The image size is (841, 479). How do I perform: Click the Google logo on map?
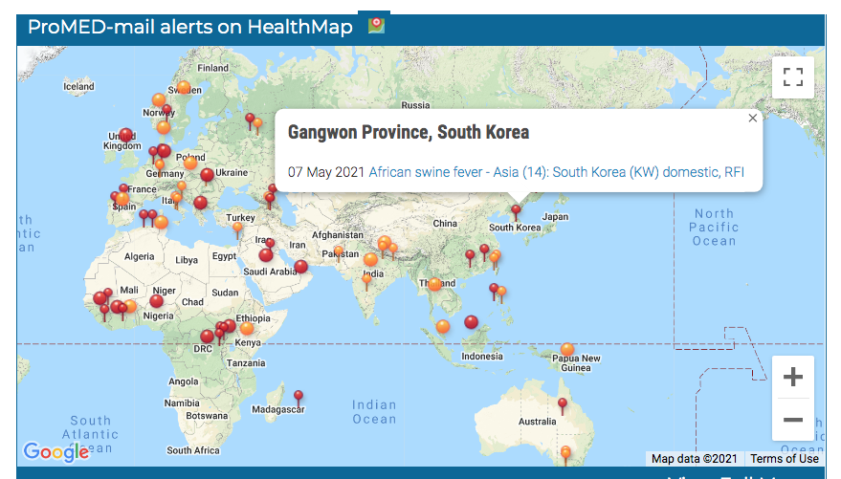point(56,451)
